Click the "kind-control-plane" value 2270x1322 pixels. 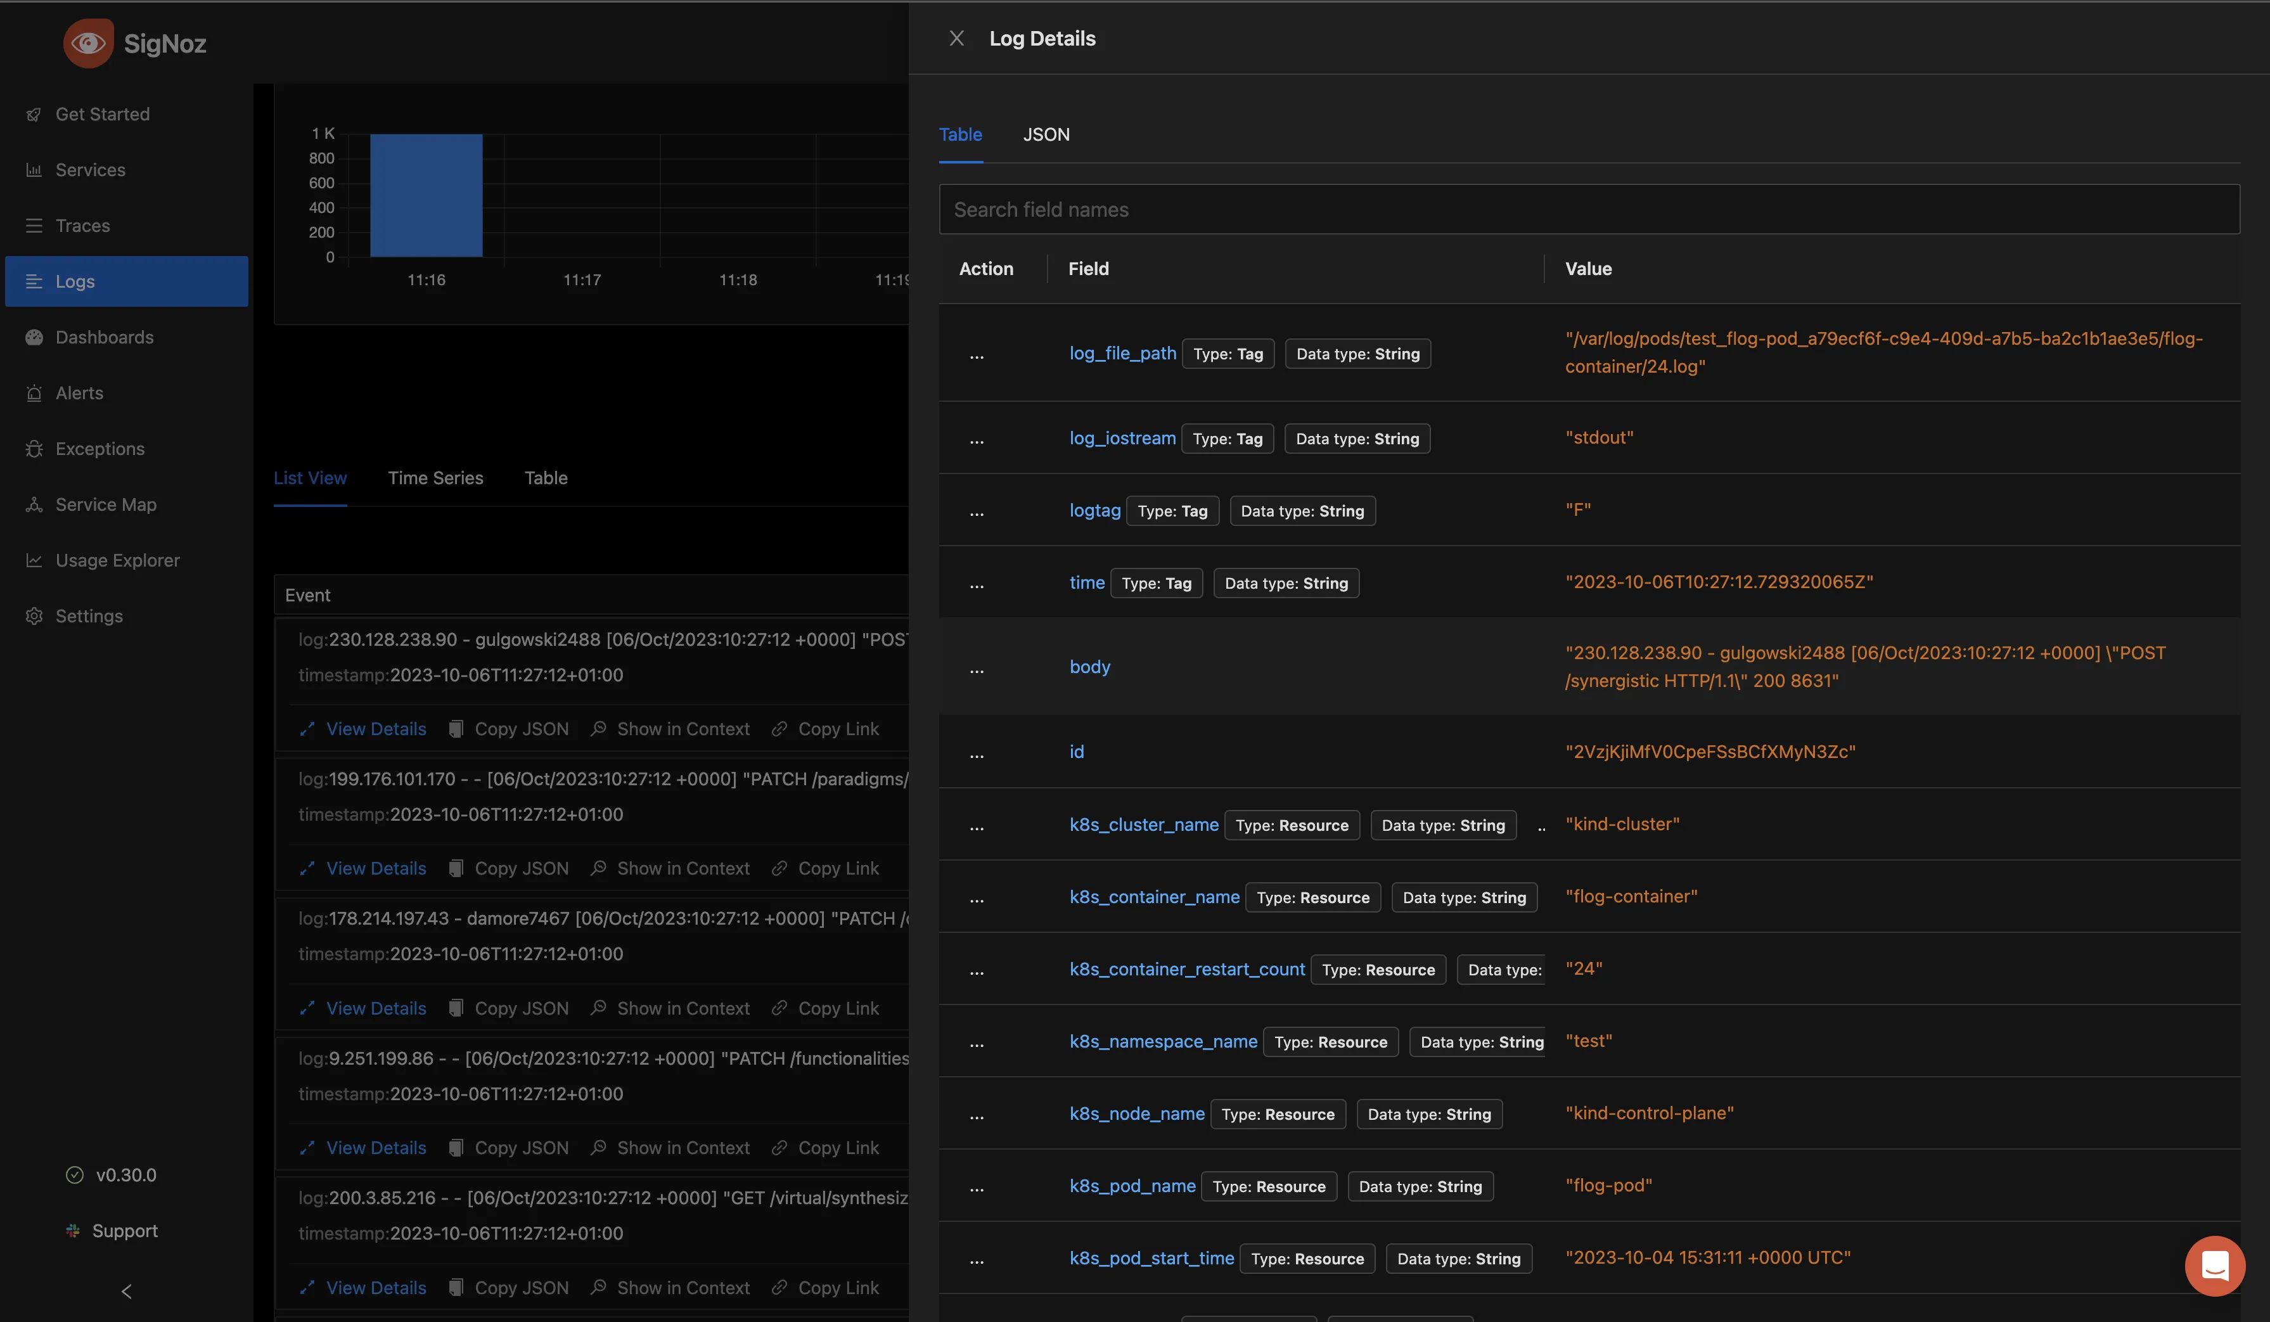pos(1650,1113)
